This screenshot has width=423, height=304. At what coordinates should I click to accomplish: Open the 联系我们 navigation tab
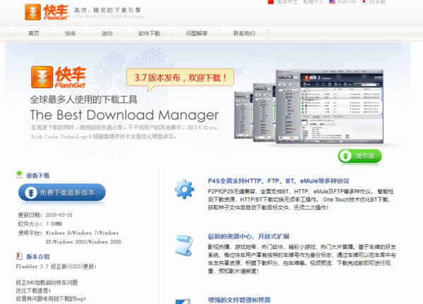244,33
